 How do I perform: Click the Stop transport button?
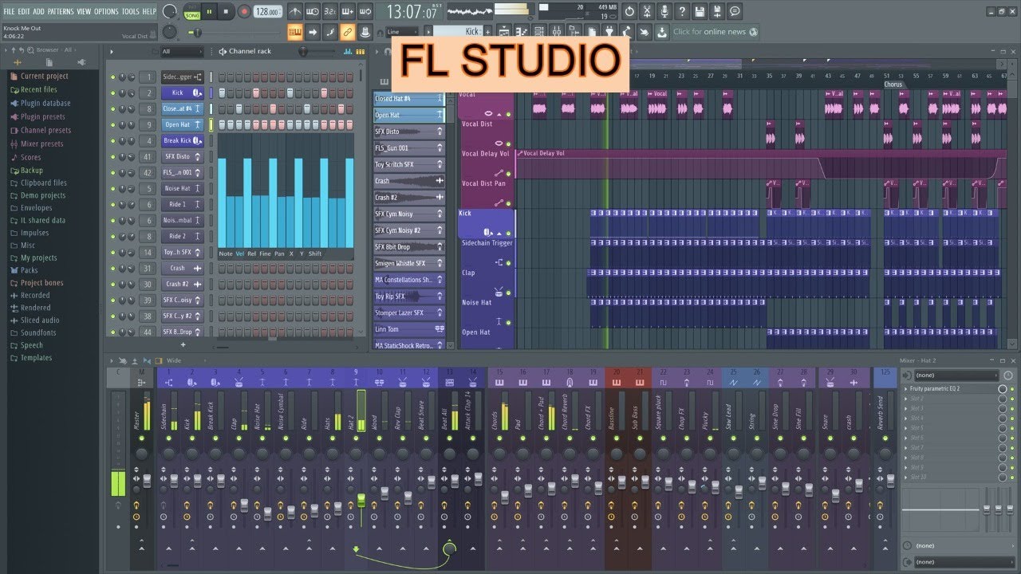point(227,12)
